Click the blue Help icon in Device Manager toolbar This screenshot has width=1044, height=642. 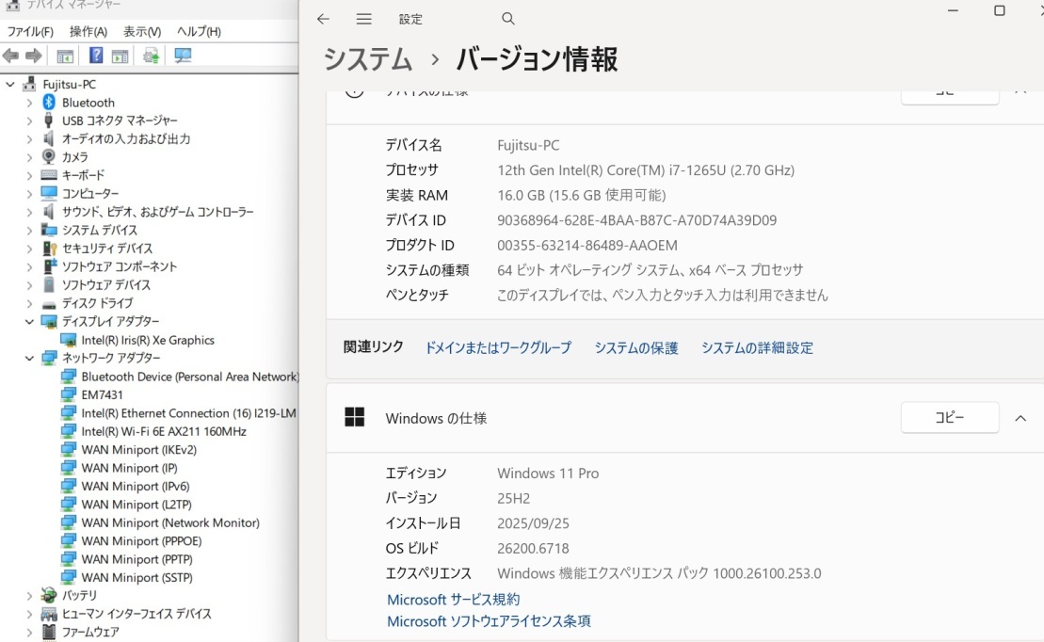[x=96, y=56]
